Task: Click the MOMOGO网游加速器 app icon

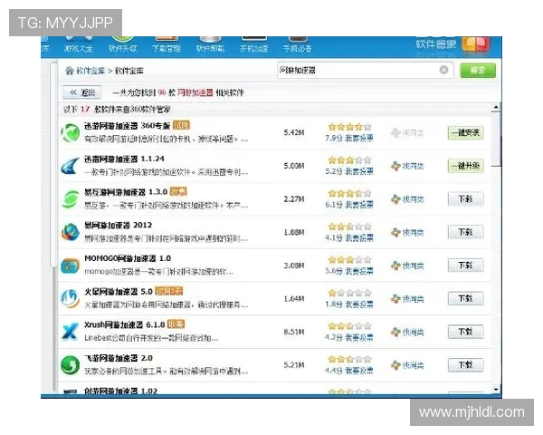Action: click(x=71, y=266)
